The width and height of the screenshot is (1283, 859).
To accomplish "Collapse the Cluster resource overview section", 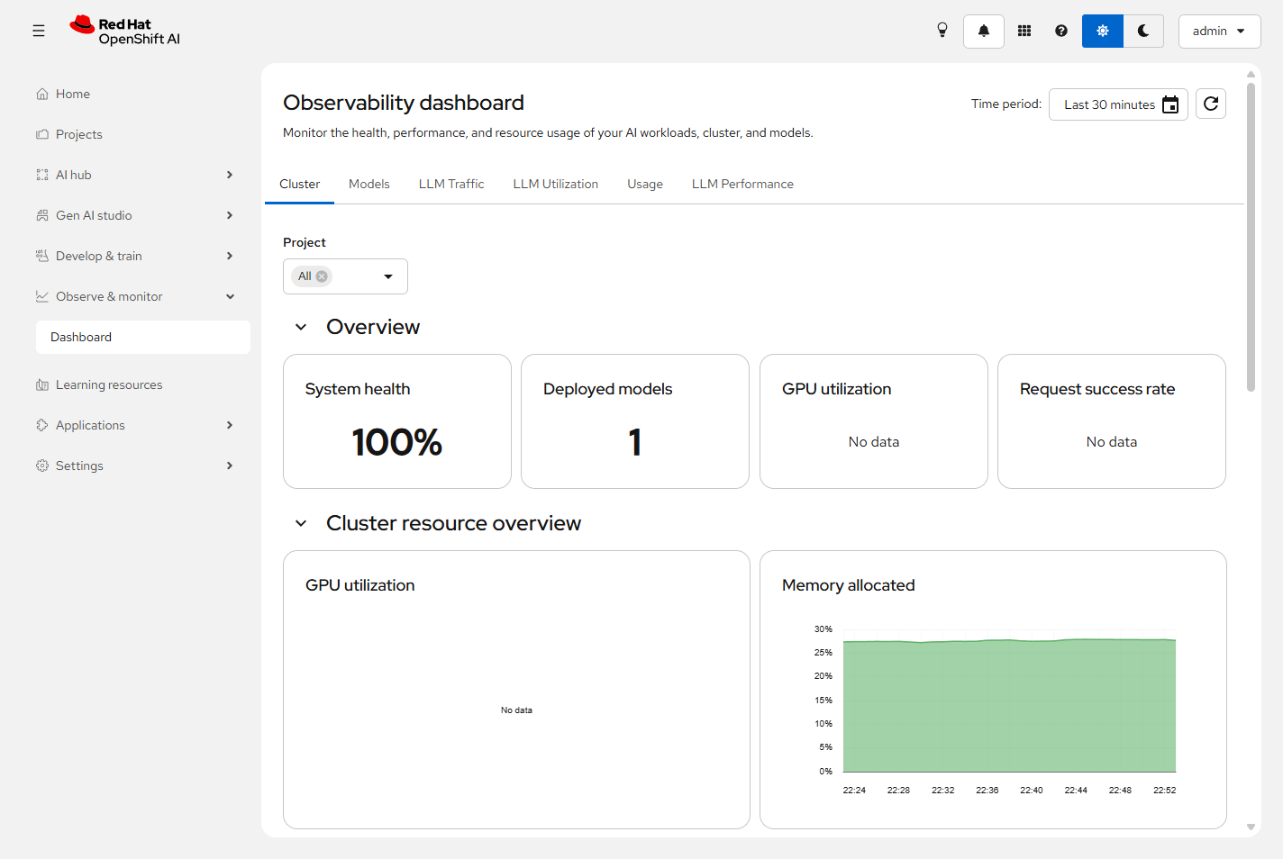I will click(301, 523).
